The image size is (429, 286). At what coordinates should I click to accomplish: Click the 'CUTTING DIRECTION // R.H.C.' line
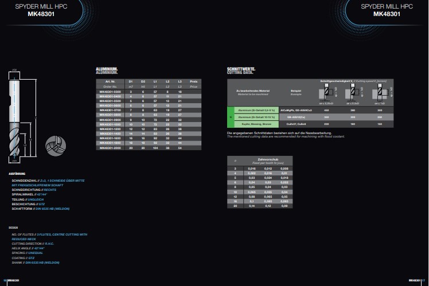coord(33,244)
